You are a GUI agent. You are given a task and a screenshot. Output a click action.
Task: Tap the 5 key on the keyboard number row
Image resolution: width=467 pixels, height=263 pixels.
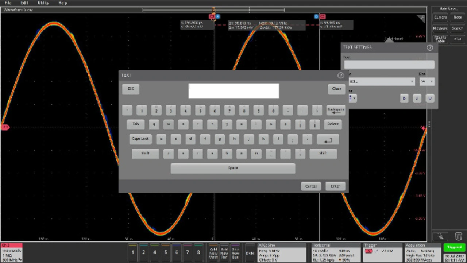point(200,111)
